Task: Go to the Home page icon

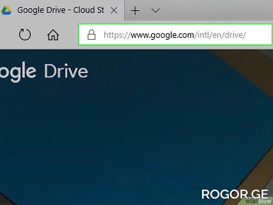Action: point(53,35)
